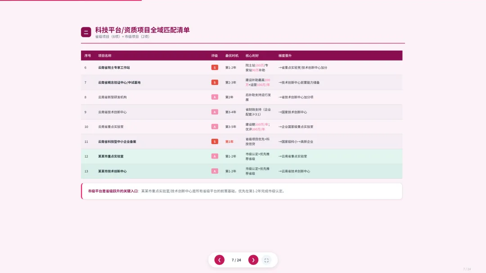This screenshot has height=273, width=486.
Task: Click the subtitle 省级项目（6项）+ 市级项目（2项）
Action: click(x=122, y=36)
